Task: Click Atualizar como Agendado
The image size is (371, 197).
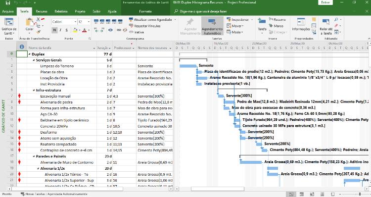Action: (150, 20)
